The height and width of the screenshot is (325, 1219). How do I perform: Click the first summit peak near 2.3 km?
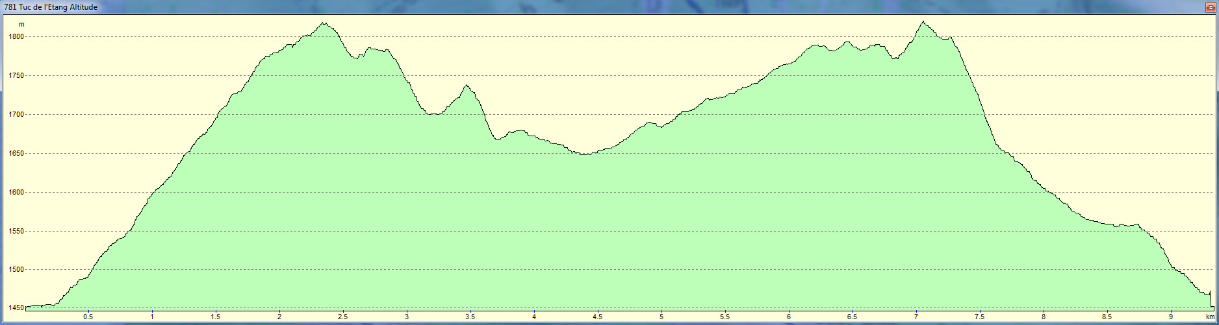coord(324,23)
